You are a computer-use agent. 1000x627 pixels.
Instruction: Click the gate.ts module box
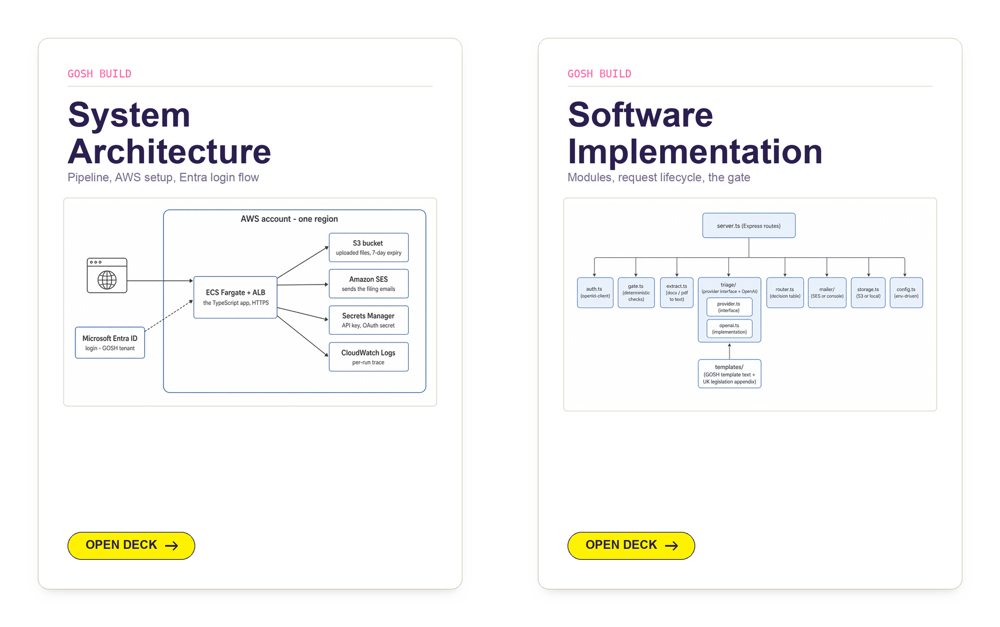click(x=636, y=293)
